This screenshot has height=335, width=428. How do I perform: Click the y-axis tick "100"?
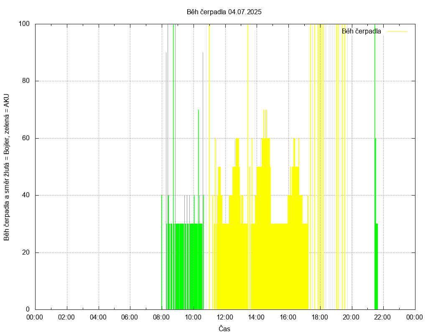[x=24, y=24]
